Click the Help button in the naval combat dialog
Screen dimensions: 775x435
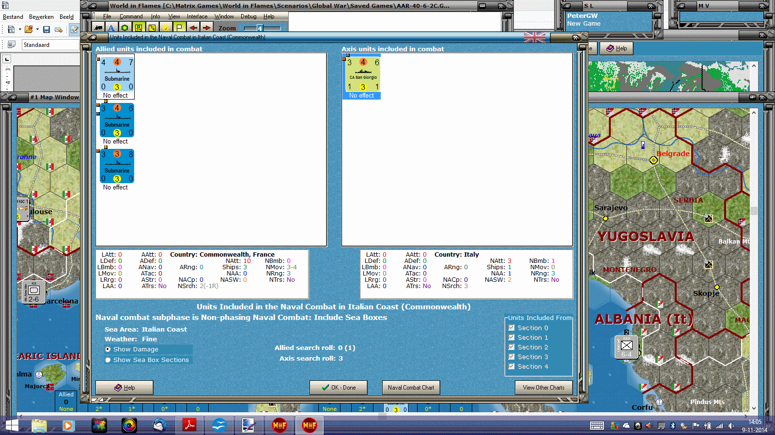pyautogui.click(x=124, y=388)
